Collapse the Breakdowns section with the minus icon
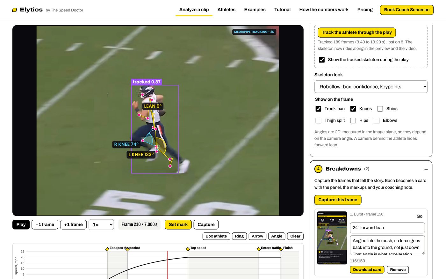Viewport: 446px width, 279px height. (426, 169)
